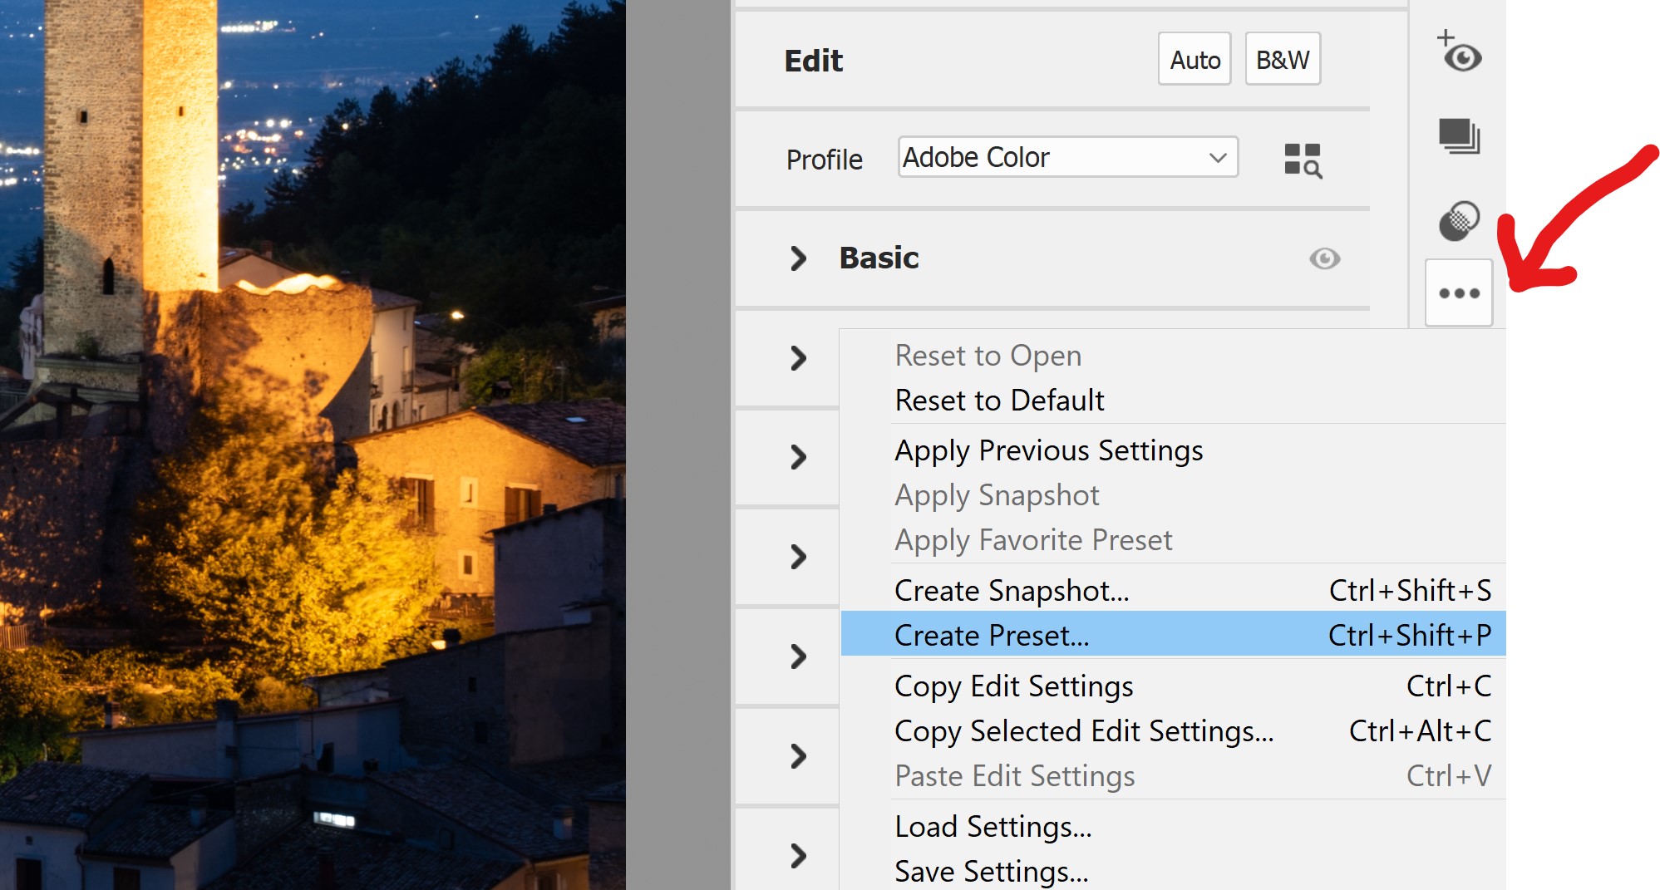
Task: Select Apply Favorite Preset entry
Action: (1173, 540)
